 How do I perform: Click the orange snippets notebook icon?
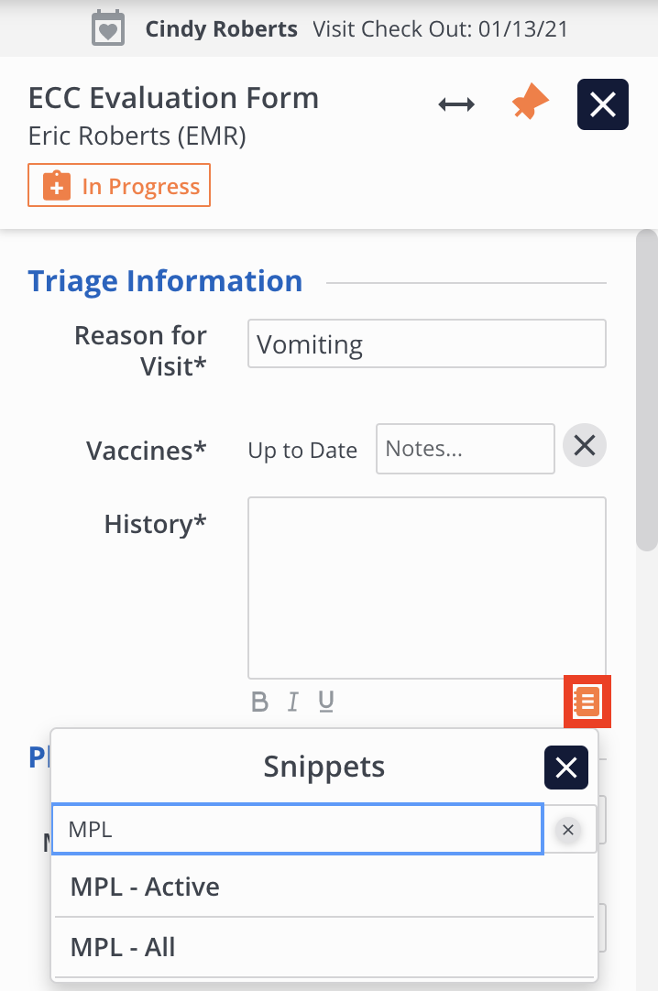[x=587, y=702]
